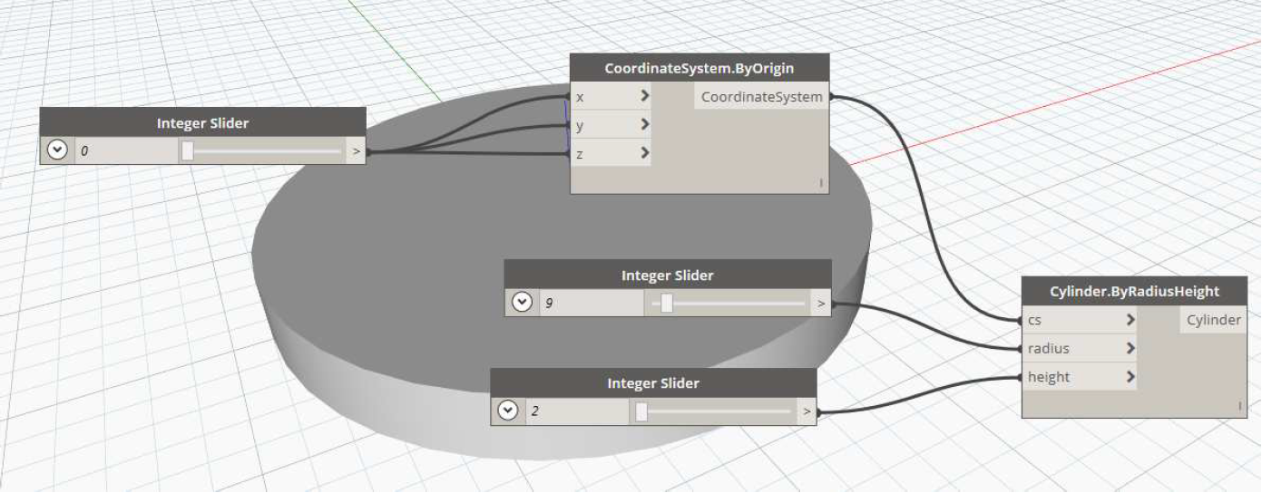Select the CoordinateSystem.ByOrigin node title bar
1262x493 pixels.
(699, 68)
